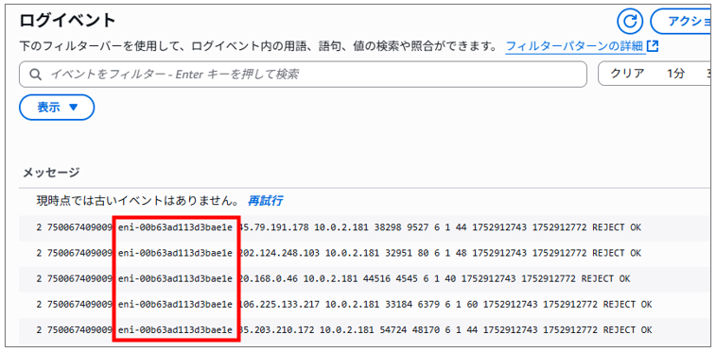The height and width of the screenshot is (351, 716).
Task: Click the メッセージ column header
Action: pyautogui.click(x=51, y=172)
